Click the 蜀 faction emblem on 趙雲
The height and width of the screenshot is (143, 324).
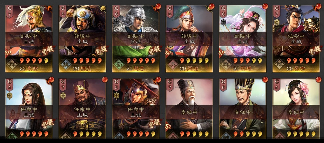[x=119, y=64]
